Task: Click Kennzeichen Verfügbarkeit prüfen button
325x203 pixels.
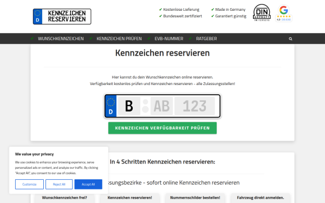Action: pos(162,128)
